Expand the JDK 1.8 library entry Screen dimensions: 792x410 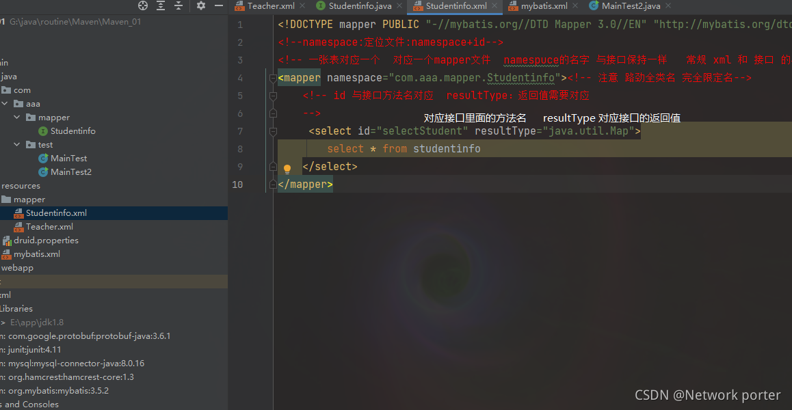click(3, 322)
